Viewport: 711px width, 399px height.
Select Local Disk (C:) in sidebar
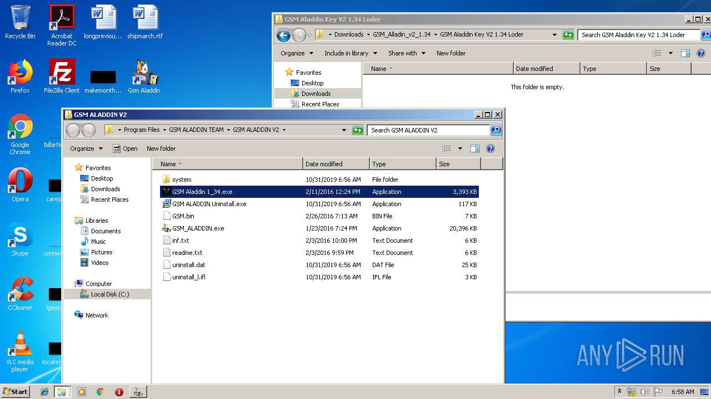107,294
